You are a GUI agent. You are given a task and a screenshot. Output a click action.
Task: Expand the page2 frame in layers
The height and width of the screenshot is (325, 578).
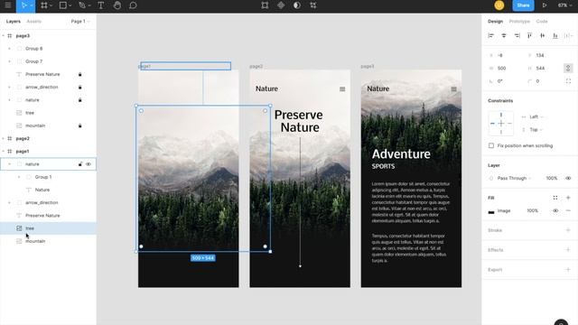tap(4, 138)
